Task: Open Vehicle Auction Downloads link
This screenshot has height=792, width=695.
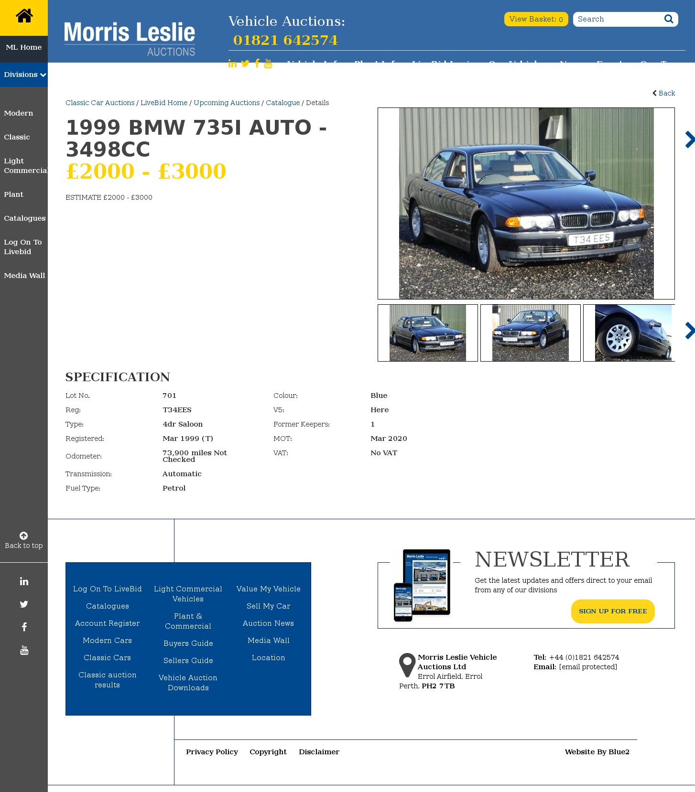Action: 188,683
